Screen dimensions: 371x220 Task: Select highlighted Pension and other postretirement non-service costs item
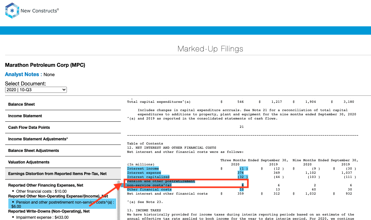point(62,204)
